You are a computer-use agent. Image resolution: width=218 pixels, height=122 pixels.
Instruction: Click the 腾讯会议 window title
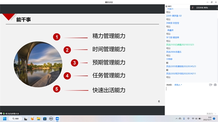click(109, 2)
